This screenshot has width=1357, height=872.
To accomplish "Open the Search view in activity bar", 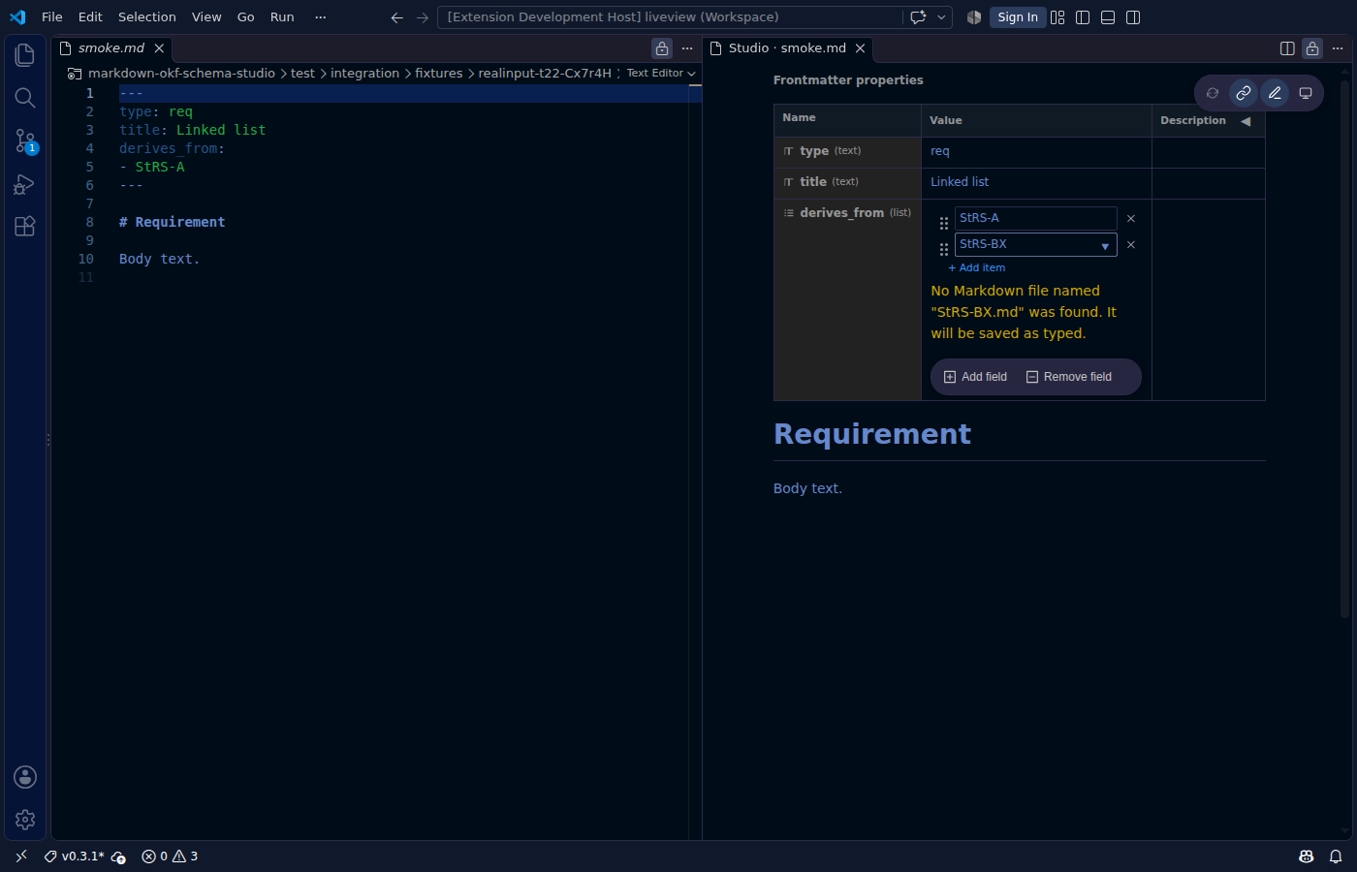I will (25, 98).
